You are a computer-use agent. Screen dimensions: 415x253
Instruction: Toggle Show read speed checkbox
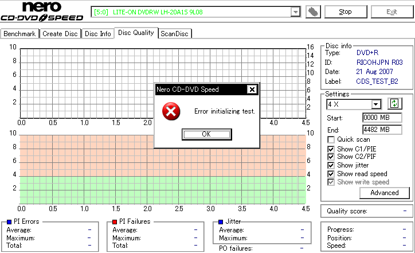[331, 174]
